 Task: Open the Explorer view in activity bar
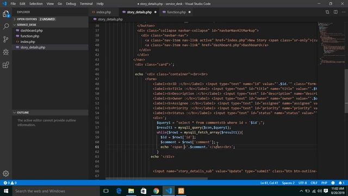point(6,14)
